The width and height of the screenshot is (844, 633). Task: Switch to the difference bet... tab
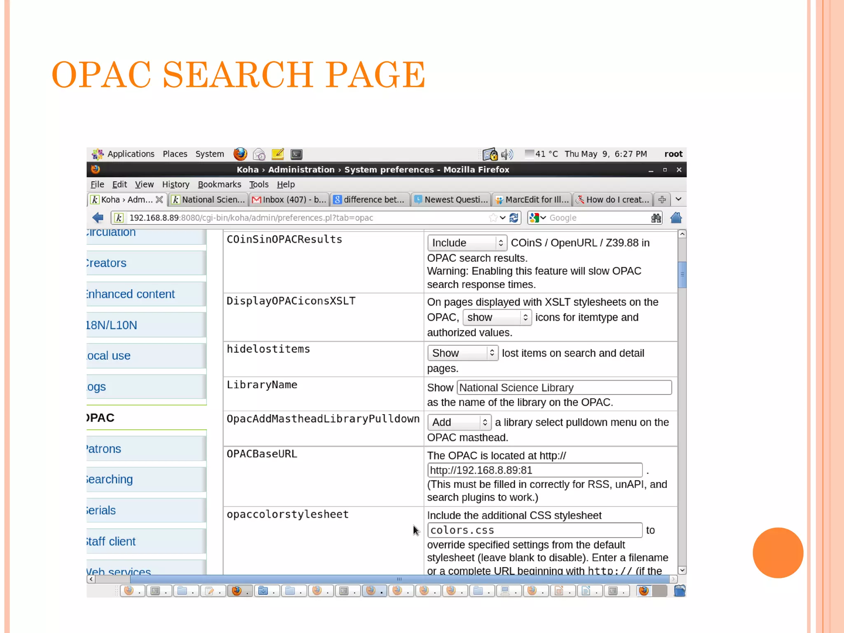point(370,199)
